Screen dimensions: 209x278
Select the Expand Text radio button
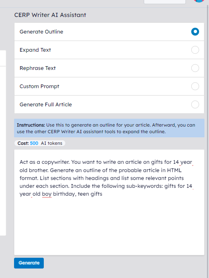(195, 50)
